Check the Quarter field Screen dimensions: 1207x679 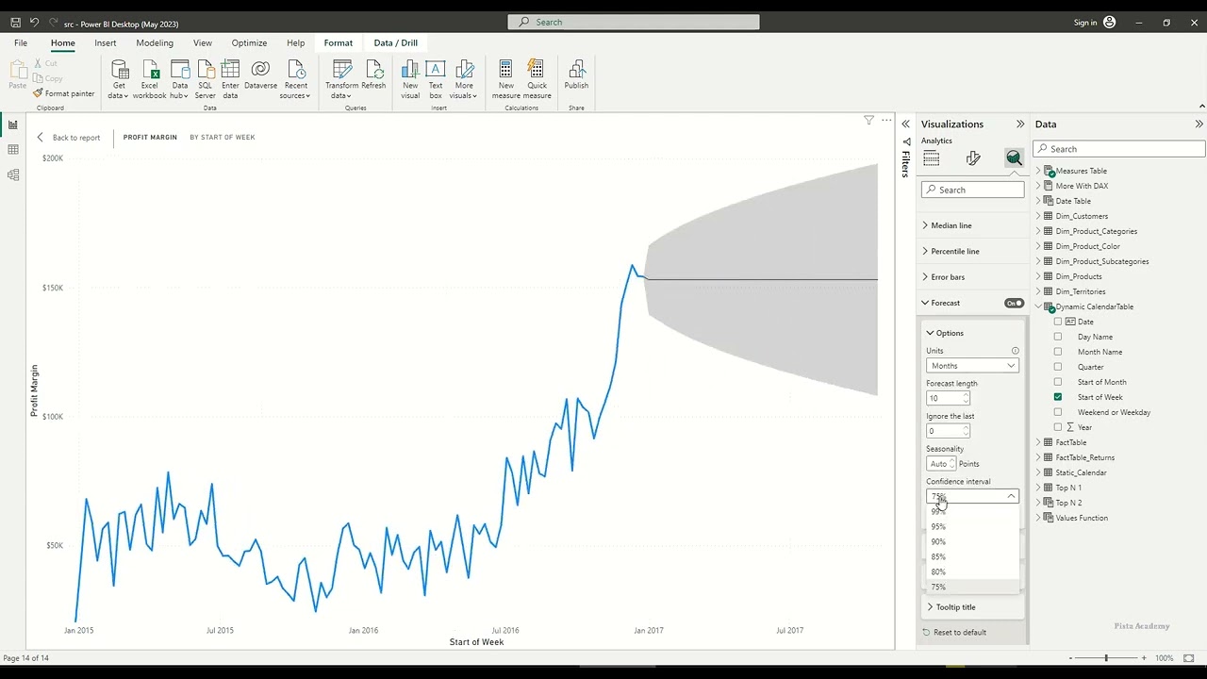coord(1058,367)
